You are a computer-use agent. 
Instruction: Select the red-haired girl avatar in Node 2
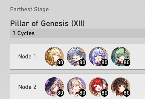coord(99,87)
